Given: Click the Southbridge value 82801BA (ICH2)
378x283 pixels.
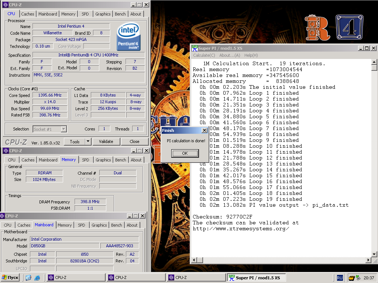Looking at the screenshot, I should (85, 261).
